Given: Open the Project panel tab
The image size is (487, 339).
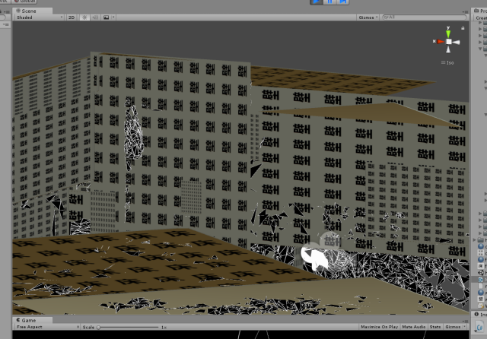Looking at the screenshot, I should [x=480, y=11].
